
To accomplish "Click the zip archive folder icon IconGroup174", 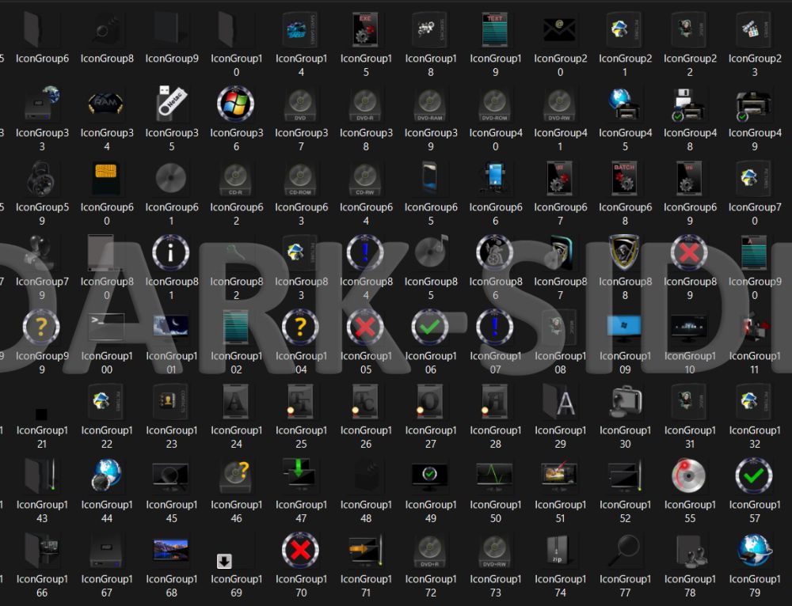I will [560, 550].
